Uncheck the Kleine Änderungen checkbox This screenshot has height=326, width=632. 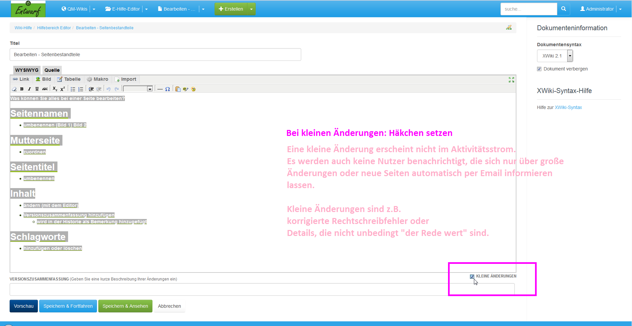point(472,276)
